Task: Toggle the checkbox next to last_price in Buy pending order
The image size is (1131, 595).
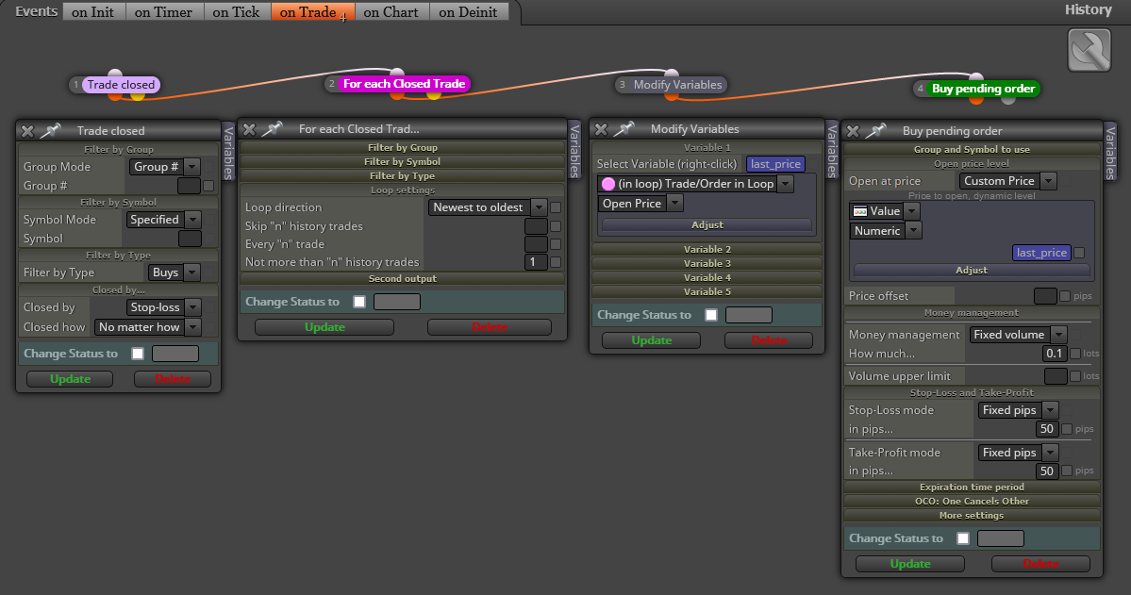Action: [1079, 253]
